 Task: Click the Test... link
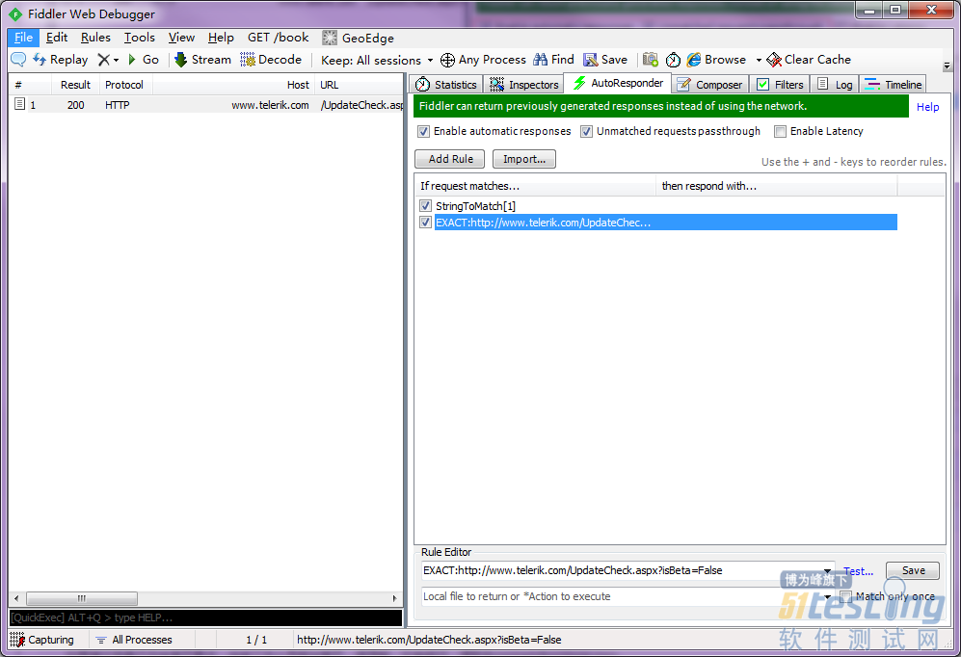tap(858, 570)
